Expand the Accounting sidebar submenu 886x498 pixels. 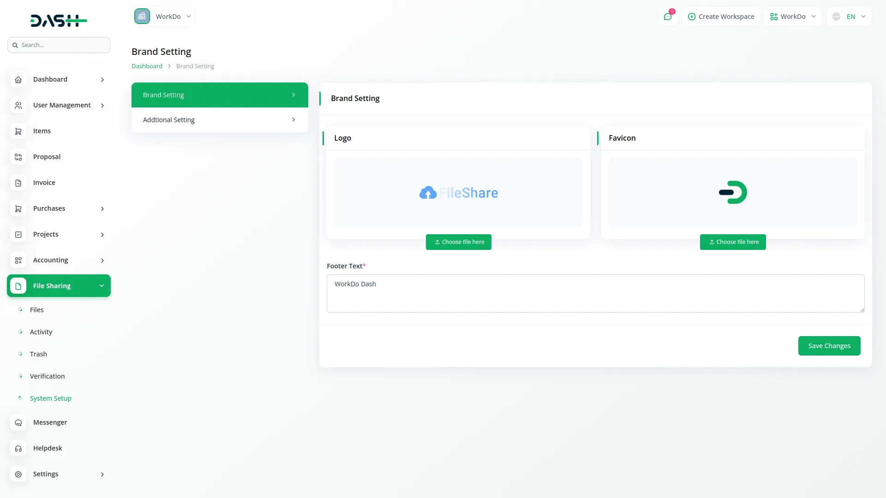coord(102,261)
